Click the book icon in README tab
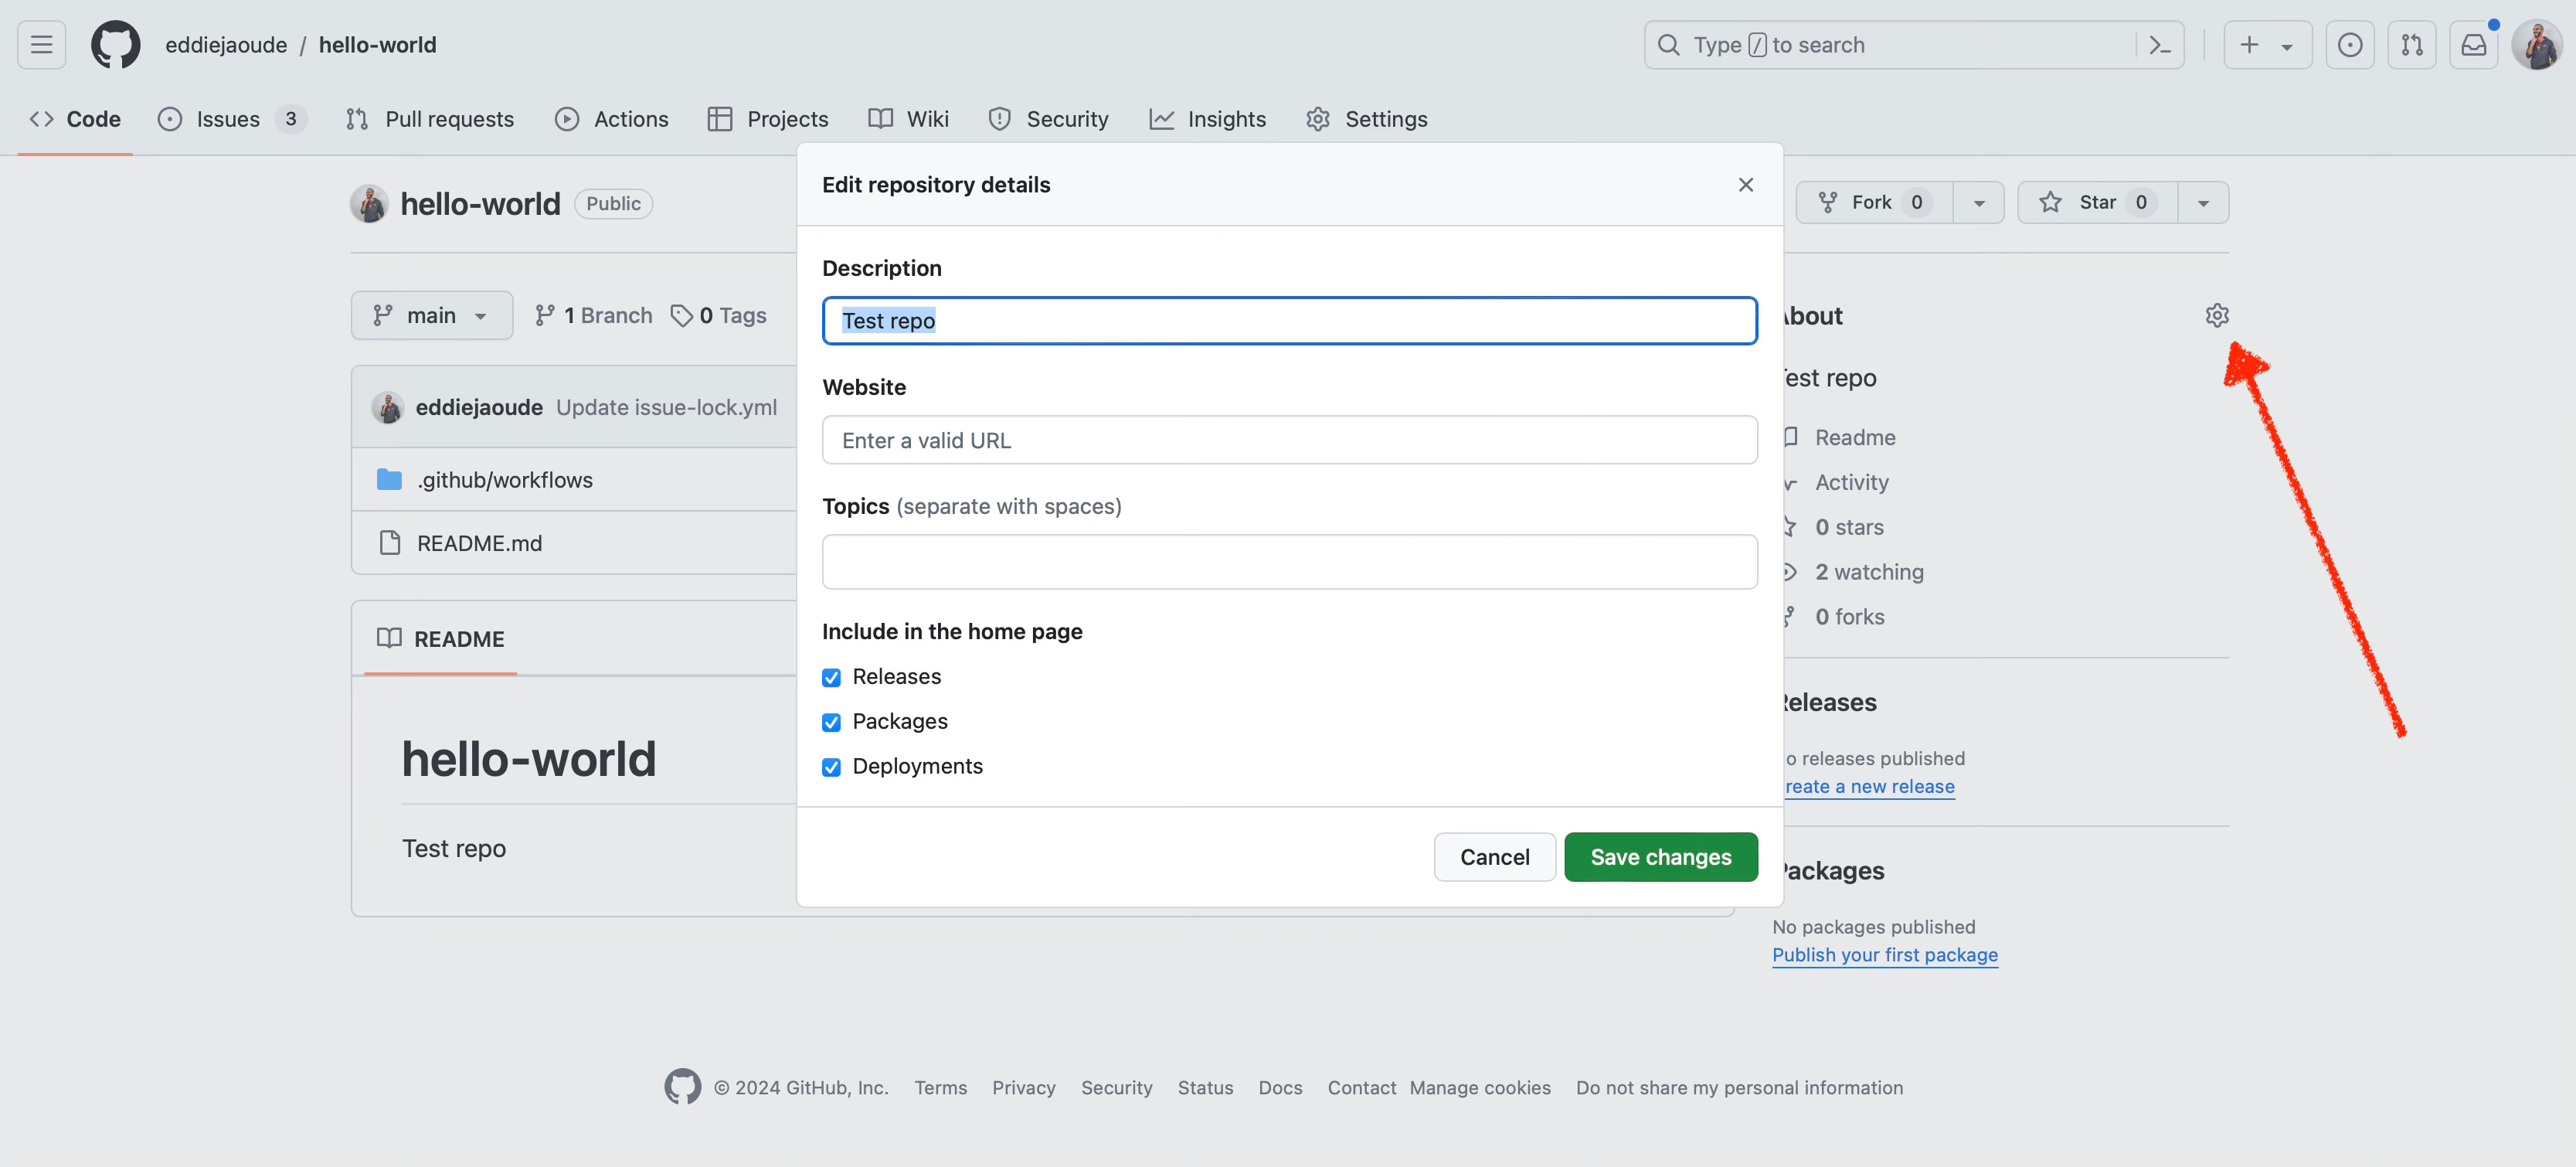Viewport: 2576px width, 1167px height. tap(389, 638)
